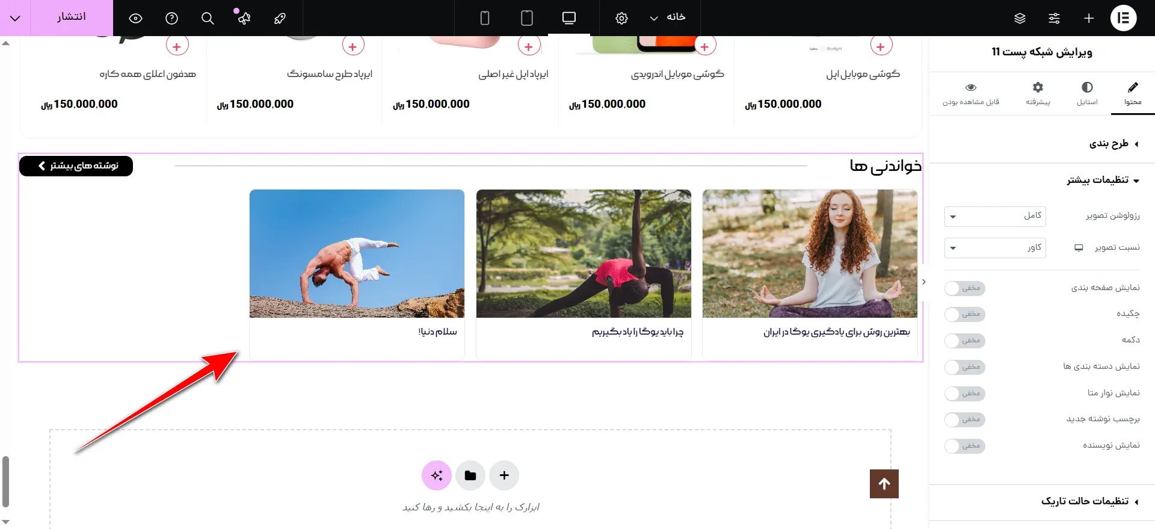The width and height of the screenshot is (1155, 529).
Task: Open the نسبت تصویر dropdown
Action: 995,247
